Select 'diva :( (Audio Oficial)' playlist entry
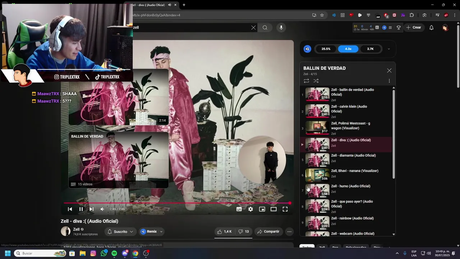 (346, 144)
